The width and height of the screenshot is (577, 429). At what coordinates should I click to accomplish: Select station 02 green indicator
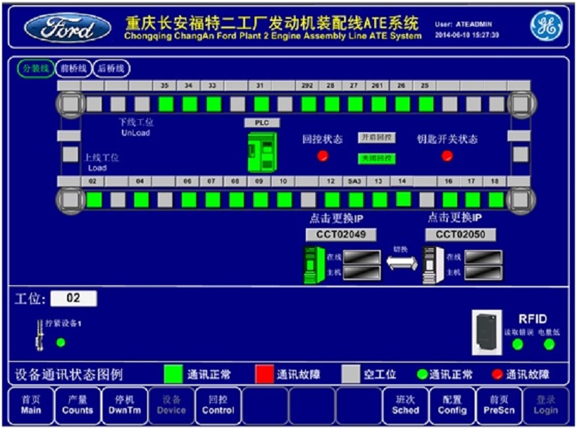[x=94, y=200]
